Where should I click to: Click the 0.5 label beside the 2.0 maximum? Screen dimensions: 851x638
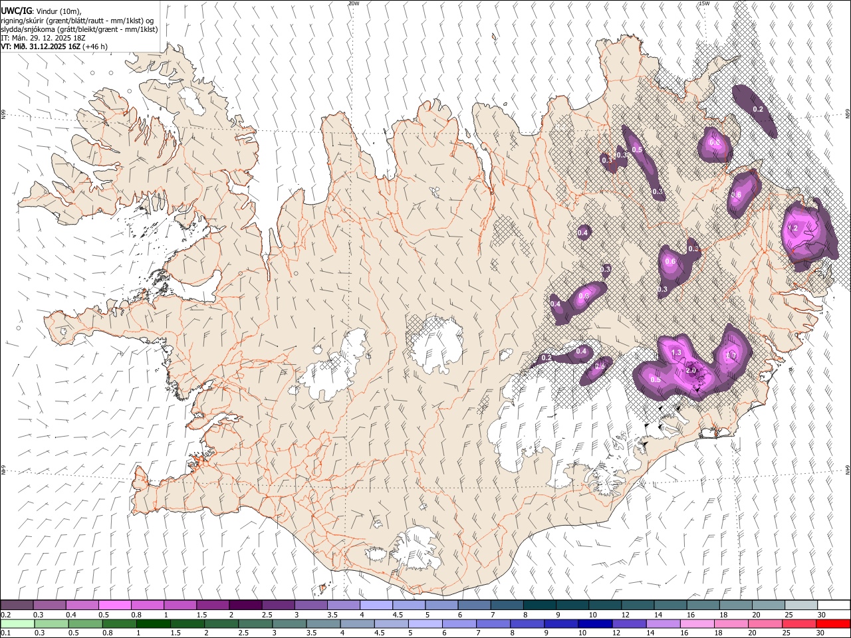656,379
